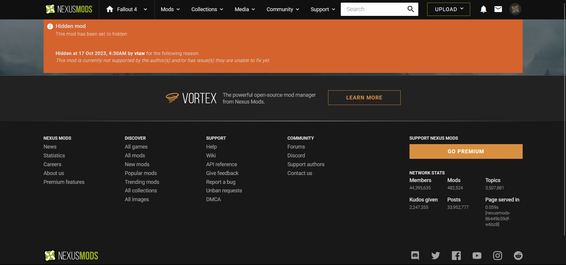Open the Help link
This screenshot has width=566, height=265.
(211, 147)
